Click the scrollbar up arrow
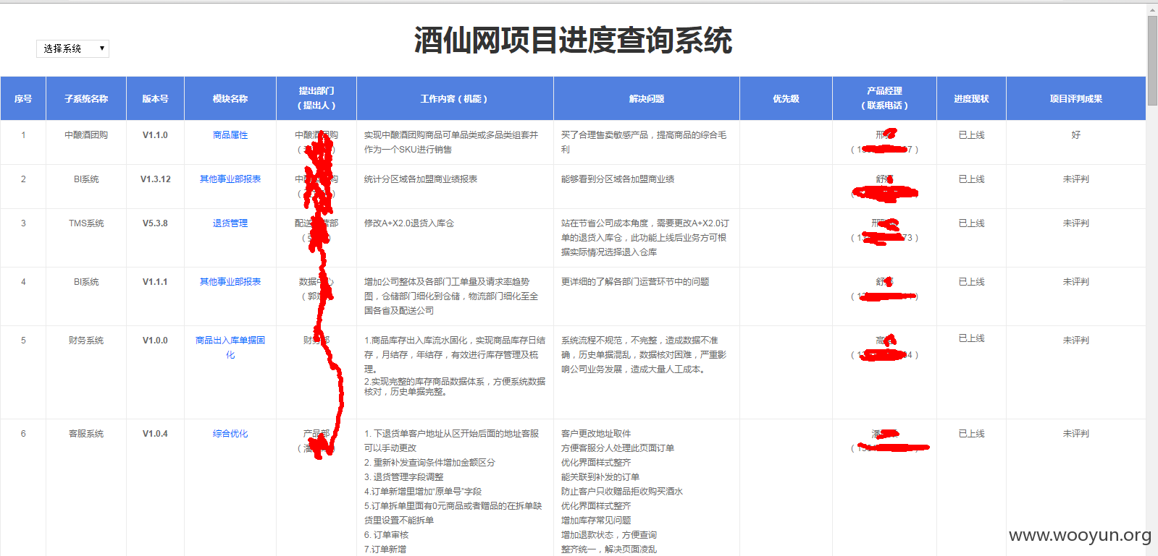 [x=1152, y=9]
